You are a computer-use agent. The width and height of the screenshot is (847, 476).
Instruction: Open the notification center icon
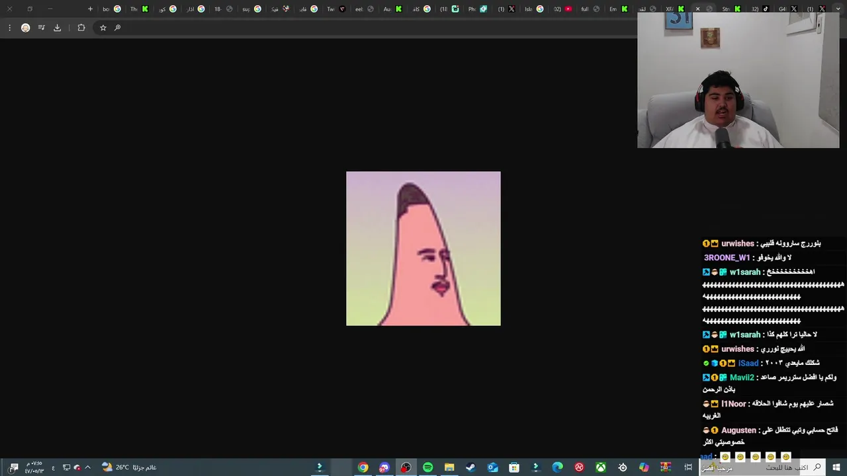(13, 467)
